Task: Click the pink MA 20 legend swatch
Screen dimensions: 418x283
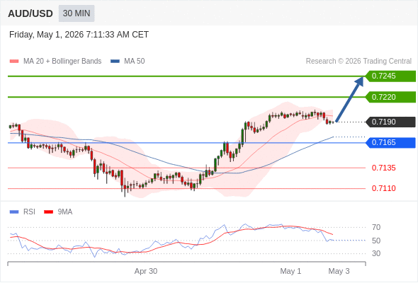Action: click(14, 62)
